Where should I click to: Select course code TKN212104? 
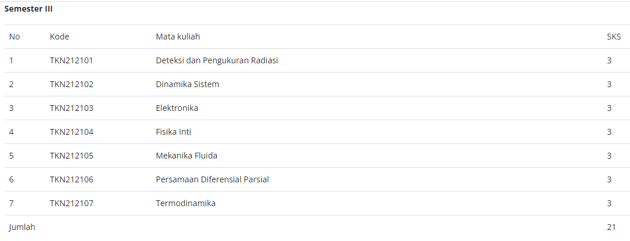[x=72, y=132]
